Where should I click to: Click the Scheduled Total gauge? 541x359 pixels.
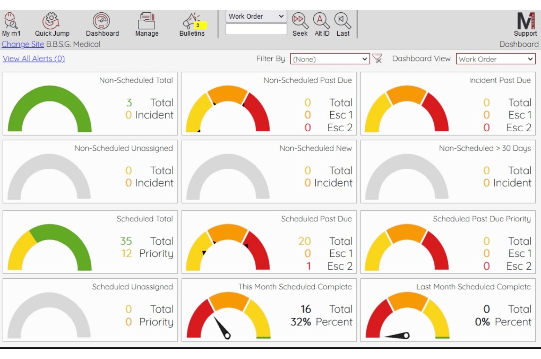pos(50,247)
